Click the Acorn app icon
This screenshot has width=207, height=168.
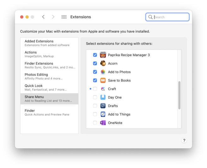103,64
